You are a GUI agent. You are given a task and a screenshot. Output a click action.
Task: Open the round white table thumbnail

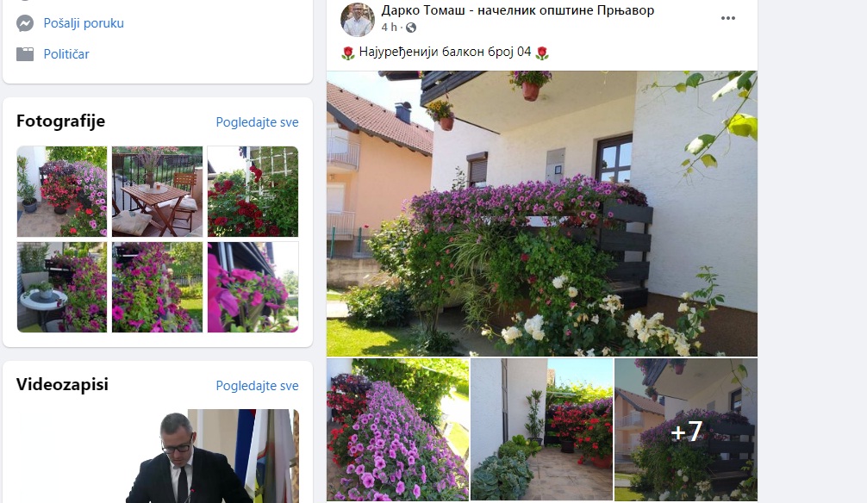pyautogui.click(x=62, y=287)
